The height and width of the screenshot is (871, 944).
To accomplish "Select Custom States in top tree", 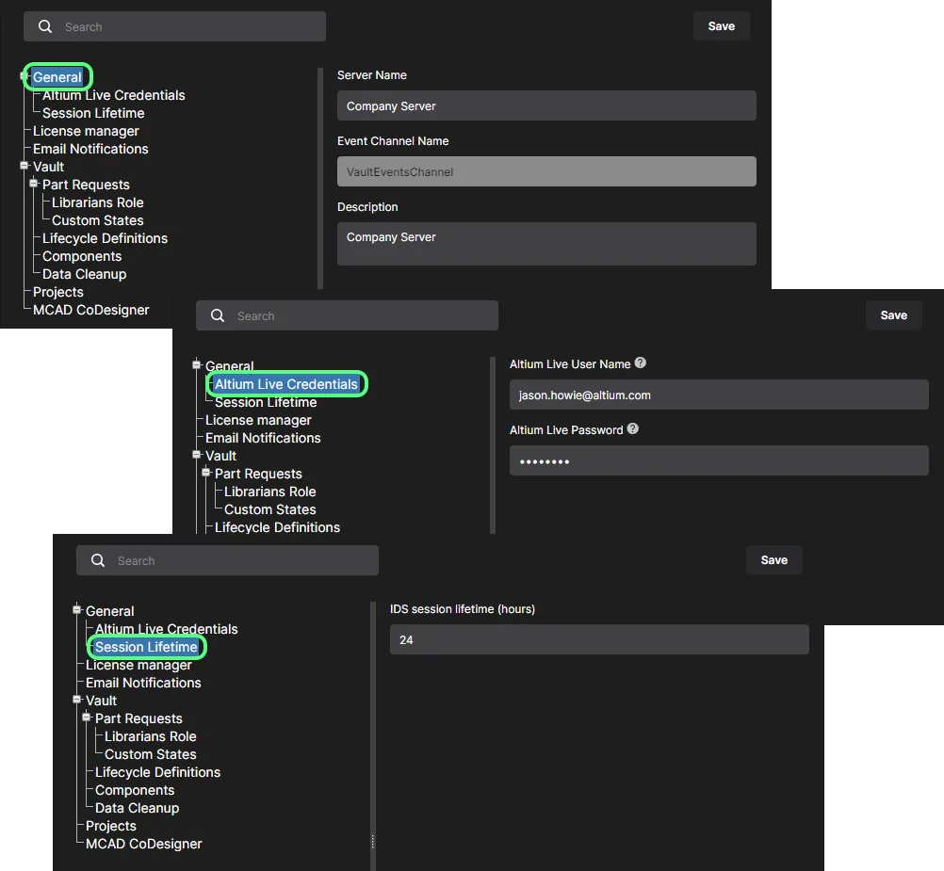I will (x=98, y=220).
